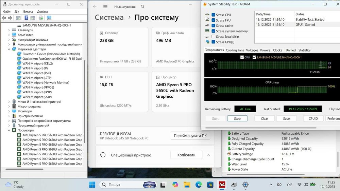Click the УКР language indicator in tray
The image size is (340, 191).
pyautogui.click(x=289, y=185)
